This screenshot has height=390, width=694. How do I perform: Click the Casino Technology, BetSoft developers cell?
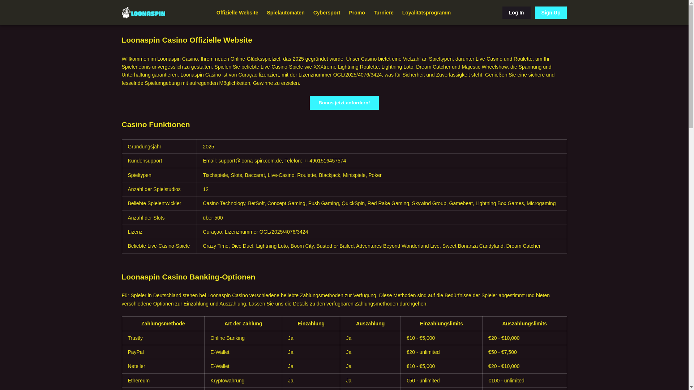point(382,203)
